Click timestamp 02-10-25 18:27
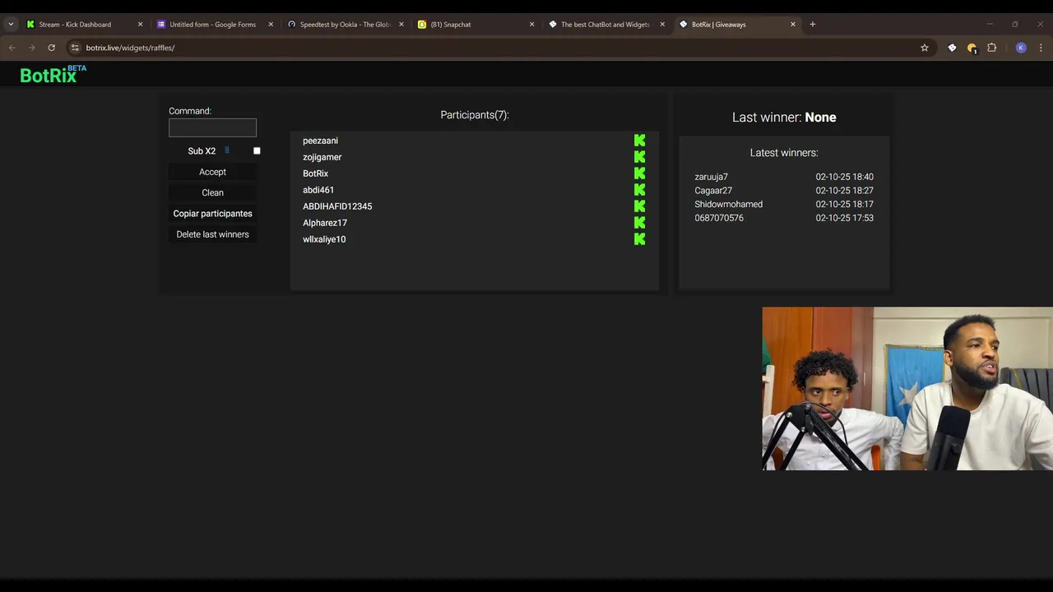 click(x=844, y=191)
